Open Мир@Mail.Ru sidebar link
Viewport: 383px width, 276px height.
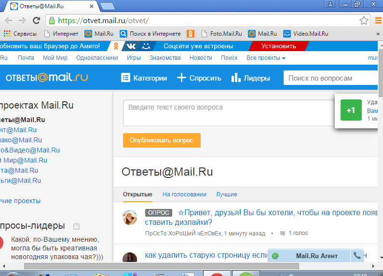24,160
